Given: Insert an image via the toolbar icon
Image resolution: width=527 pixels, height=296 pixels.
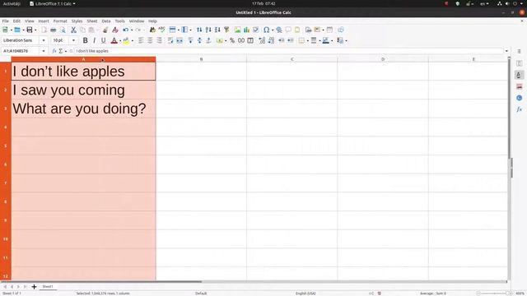Looking at the screenshot, I should pos(238,30).
